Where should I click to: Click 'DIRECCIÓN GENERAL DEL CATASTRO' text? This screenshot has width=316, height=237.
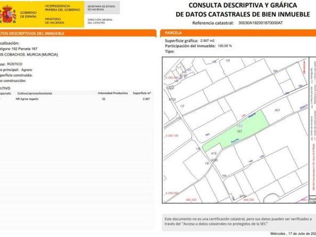[100, 21]
